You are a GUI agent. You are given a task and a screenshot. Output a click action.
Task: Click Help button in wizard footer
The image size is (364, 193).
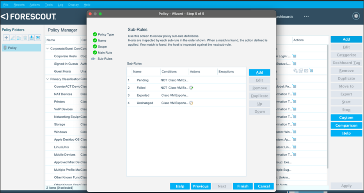pos(180,186)
